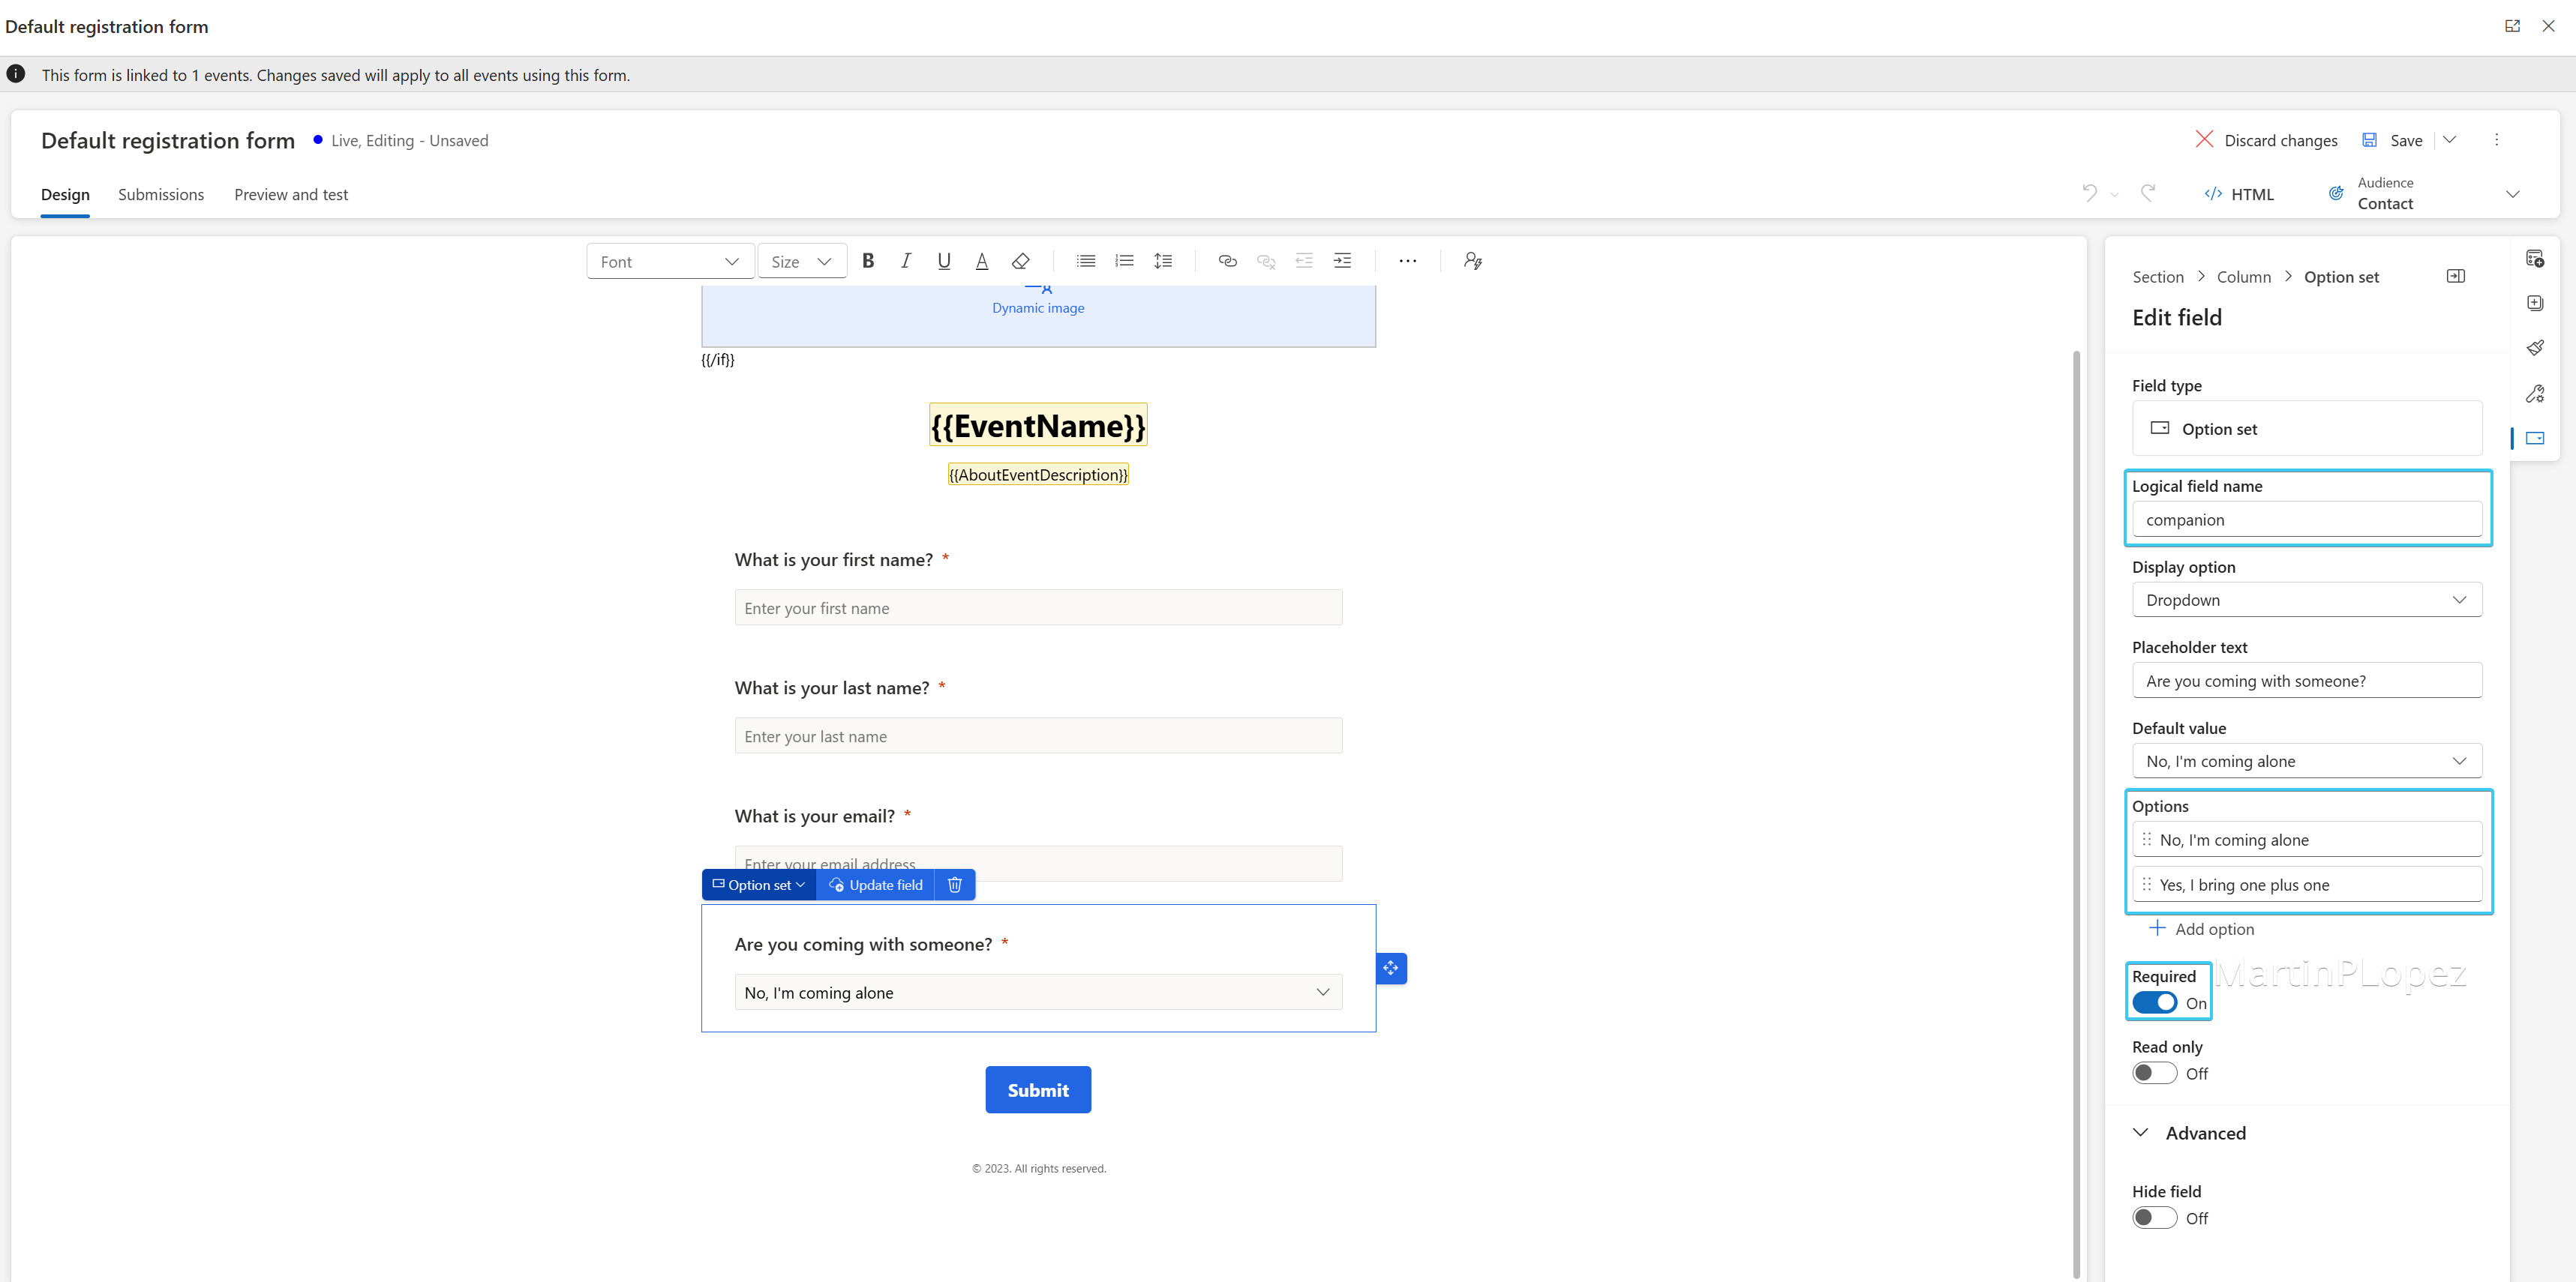Delete the selected option set field
This screenshot has width=2576, height=1282.
point(954,885)
